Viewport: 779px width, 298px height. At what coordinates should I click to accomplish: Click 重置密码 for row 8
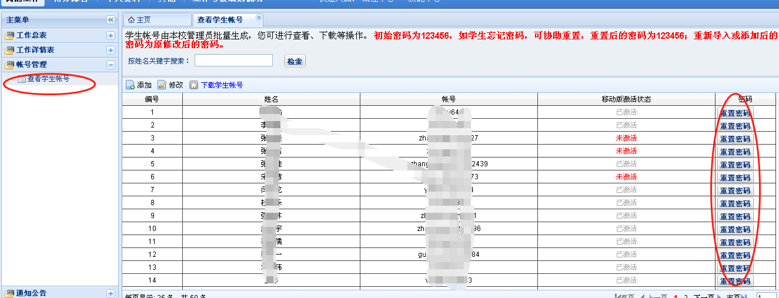(x=735, y=203)
